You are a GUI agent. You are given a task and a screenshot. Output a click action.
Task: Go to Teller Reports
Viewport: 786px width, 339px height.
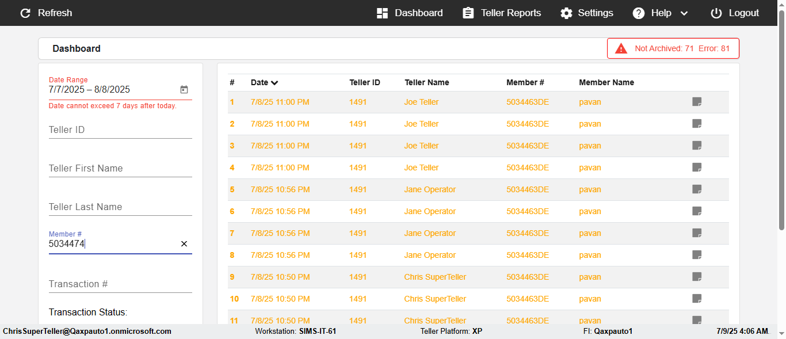coord(502,13)
